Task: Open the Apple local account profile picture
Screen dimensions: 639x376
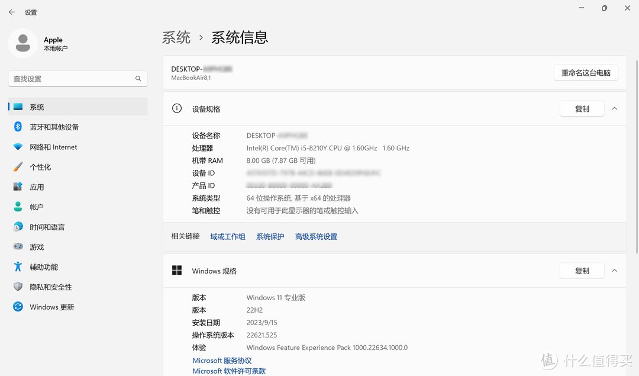Action: point(23,43)
